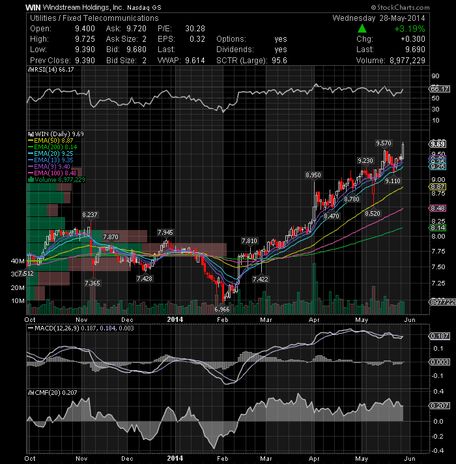Click the MCMF(20) indicator icon
The height and width of the screenshot is (464, 456).
(x=30, y=393)
